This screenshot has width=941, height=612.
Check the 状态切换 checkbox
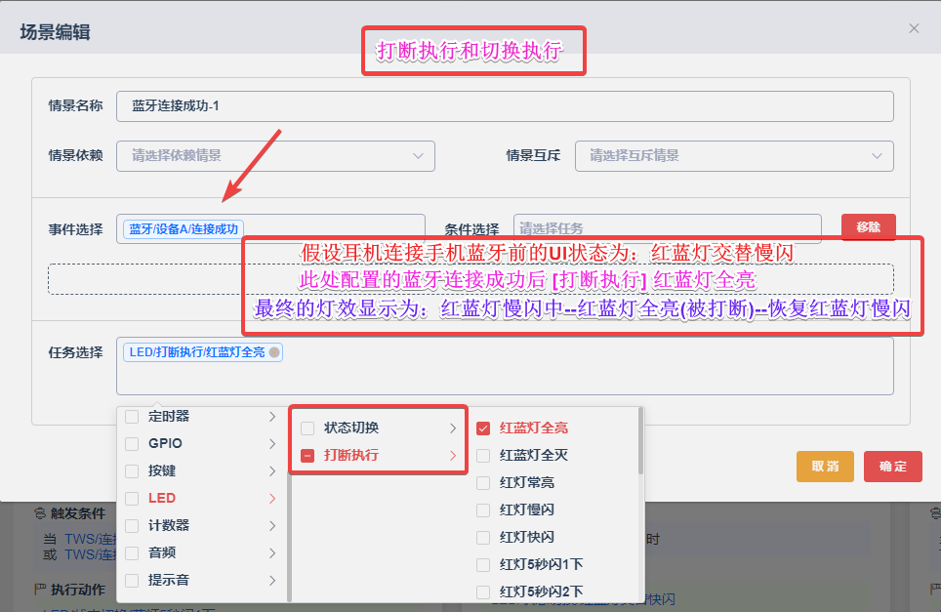pyautogui.click(x=307, y=428)
